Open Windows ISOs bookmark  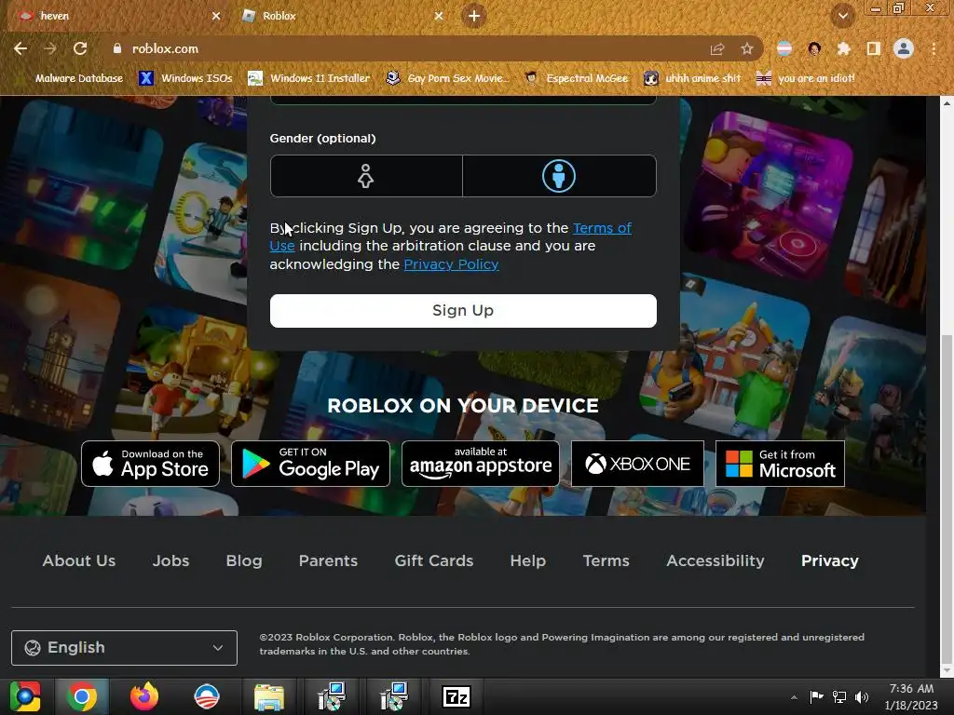(x=185, y=78)
